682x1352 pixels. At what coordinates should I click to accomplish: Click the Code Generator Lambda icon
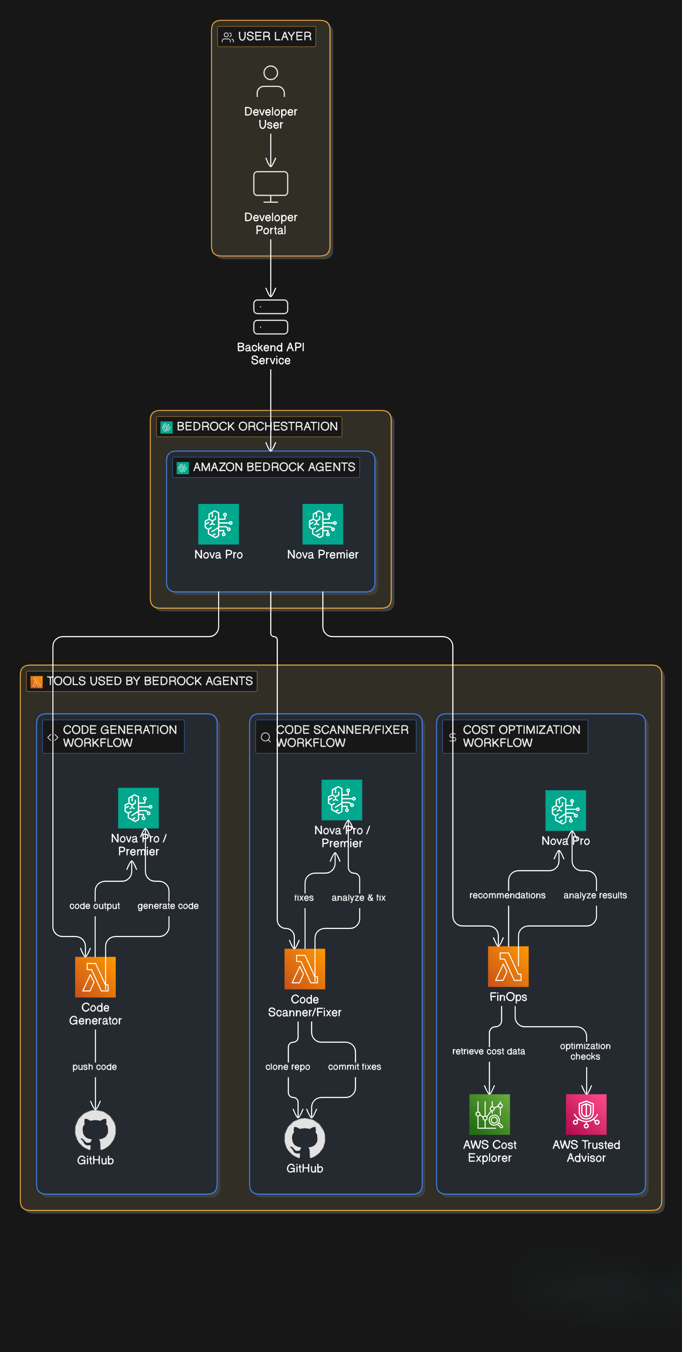[95, 977]
